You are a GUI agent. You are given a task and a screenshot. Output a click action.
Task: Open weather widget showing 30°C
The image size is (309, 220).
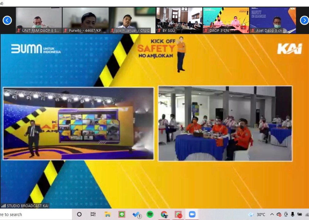pyautogui.click(x=257, y=214)
